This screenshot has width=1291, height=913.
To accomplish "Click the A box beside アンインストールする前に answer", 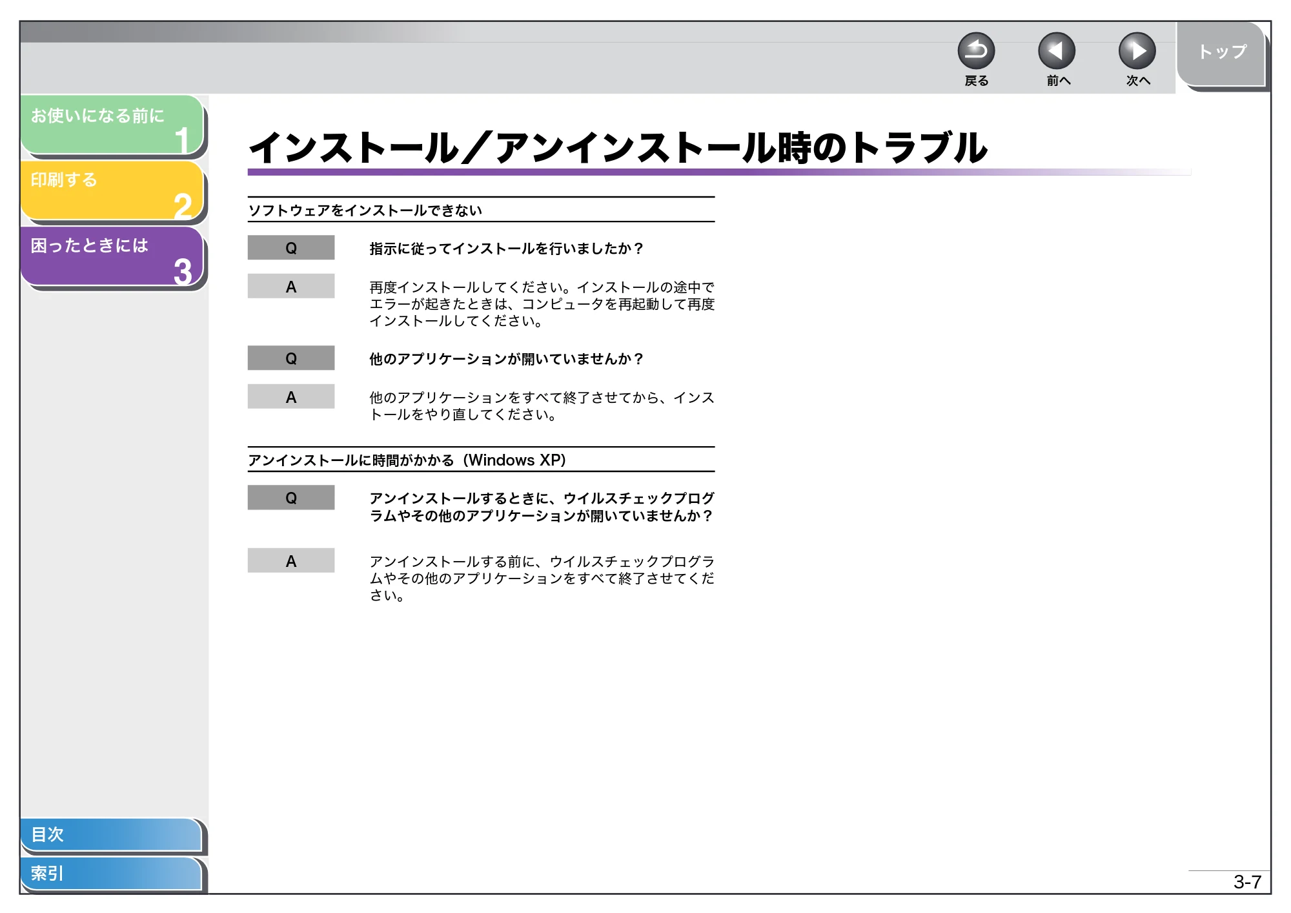I will coord(291,560).
